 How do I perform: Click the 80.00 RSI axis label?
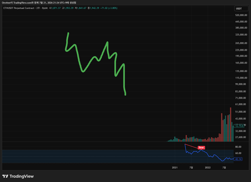(x=238, y=147)
